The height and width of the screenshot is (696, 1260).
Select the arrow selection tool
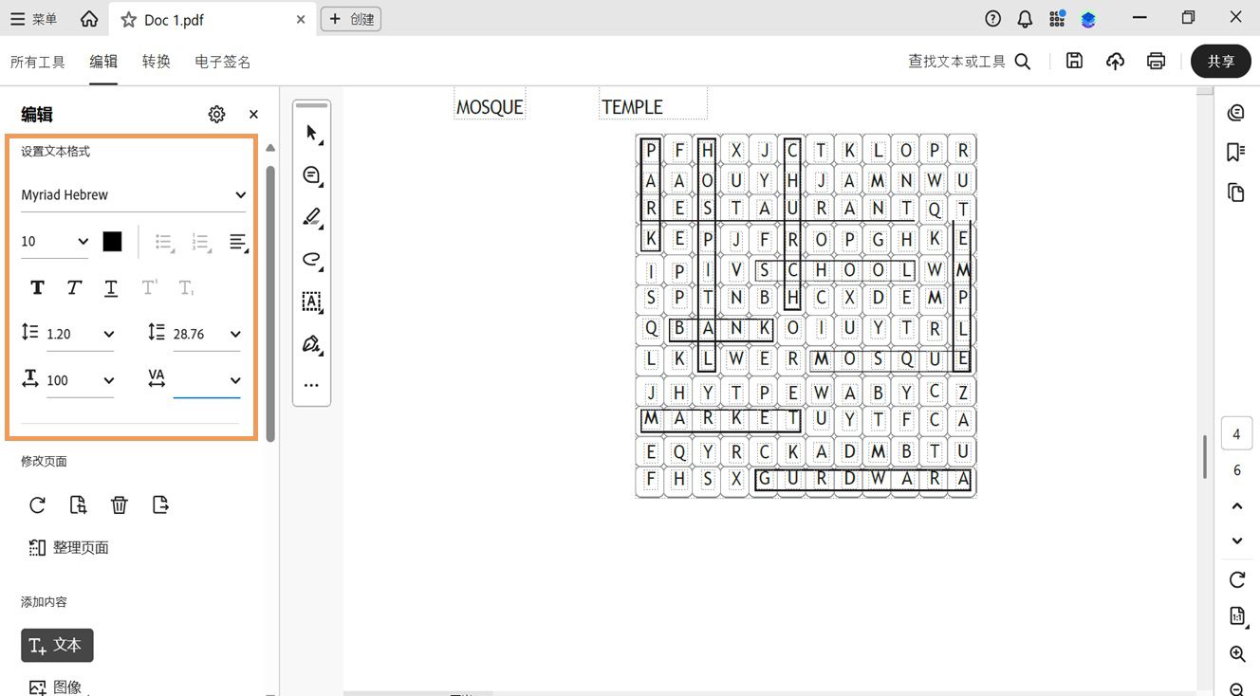coord(311,133)
